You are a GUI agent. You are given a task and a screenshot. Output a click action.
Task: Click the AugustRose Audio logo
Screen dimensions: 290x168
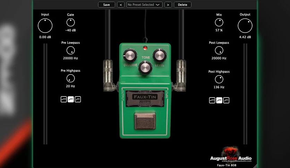[231, 155]
